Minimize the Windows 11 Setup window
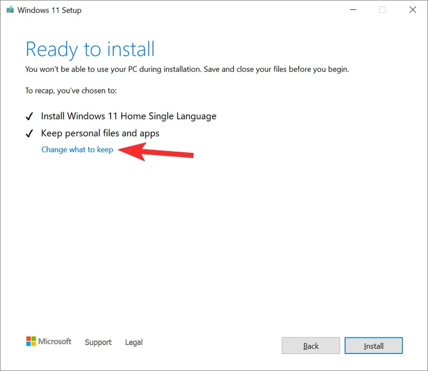Screen dimensions: 428x371 click(x=353, y=10)
